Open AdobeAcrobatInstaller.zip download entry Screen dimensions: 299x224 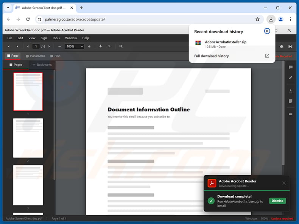pos(232,44)
